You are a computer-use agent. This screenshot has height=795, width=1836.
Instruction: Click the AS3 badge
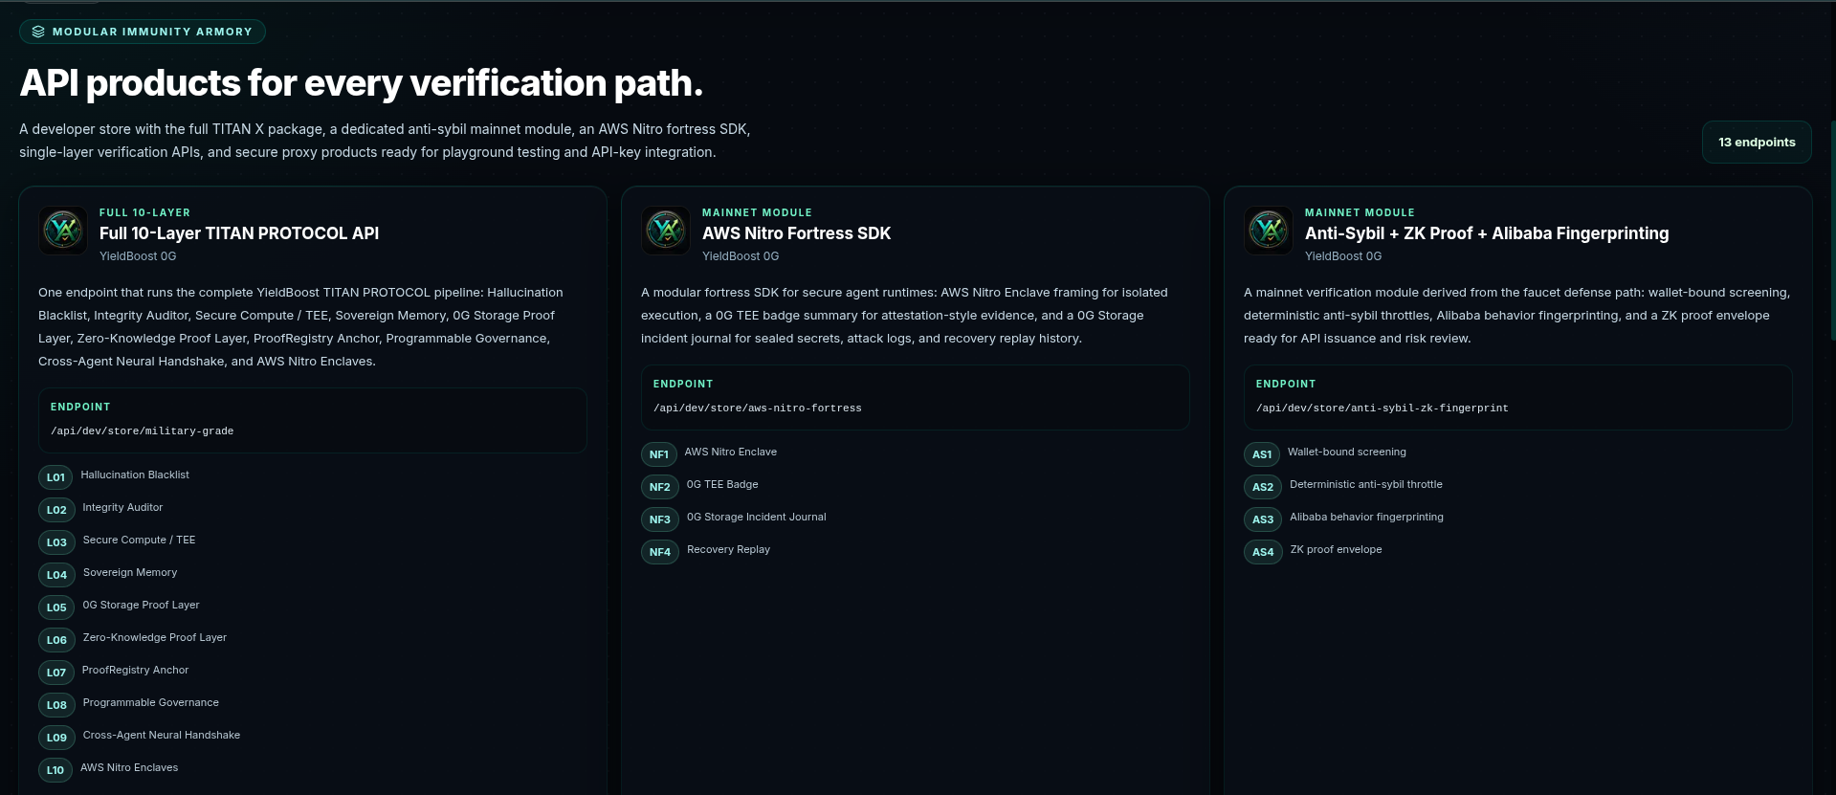click(x=1263, y=519)
